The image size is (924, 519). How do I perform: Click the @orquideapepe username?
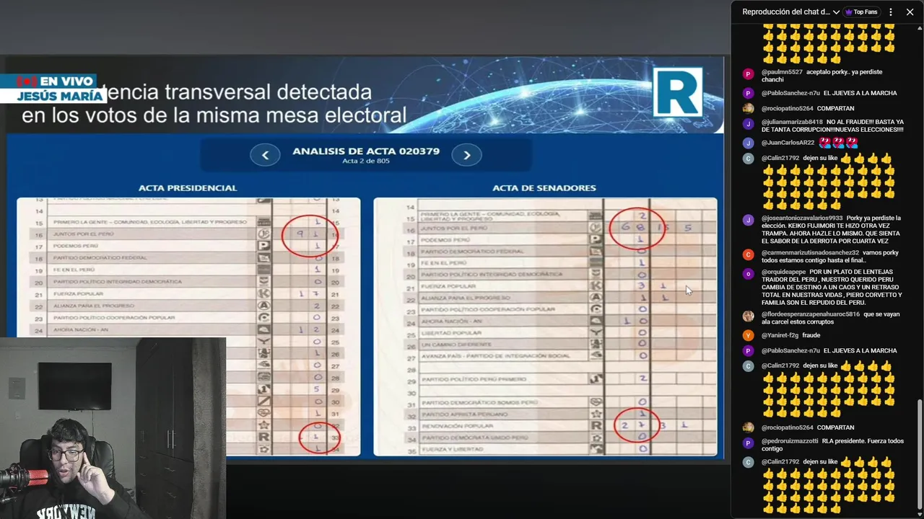point(783,272)
